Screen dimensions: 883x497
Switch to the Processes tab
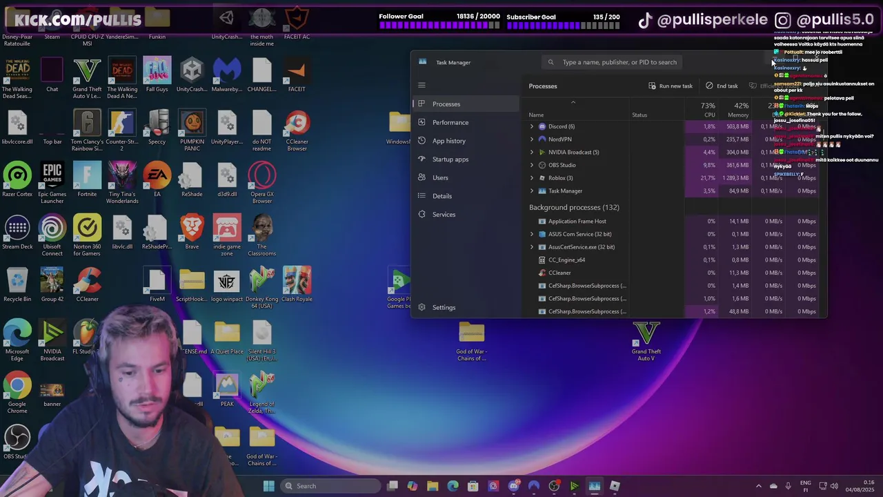point(466,104)
